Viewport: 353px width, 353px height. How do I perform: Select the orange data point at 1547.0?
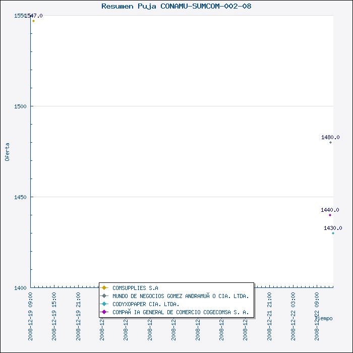point(33,21)
